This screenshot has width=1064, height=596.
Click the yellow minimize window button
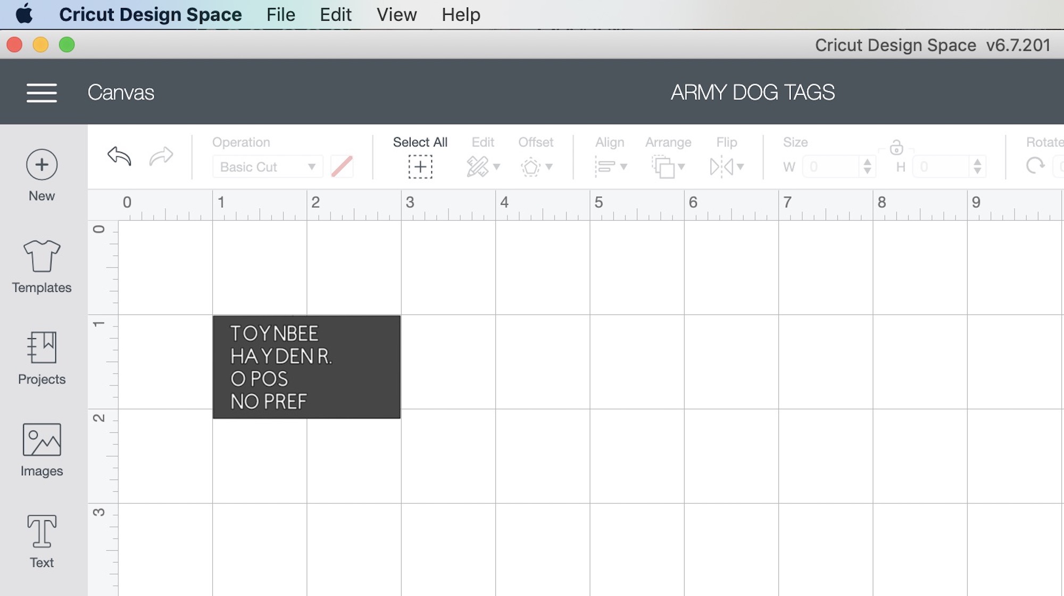[40, 45]
